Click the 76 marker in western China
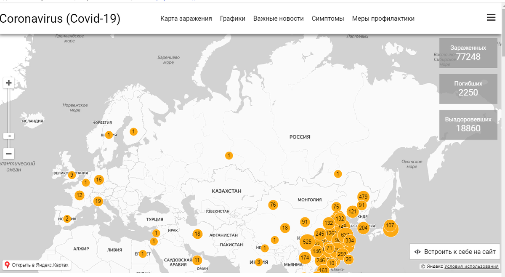The image size is (505, 277). click(x=273, y=205)
